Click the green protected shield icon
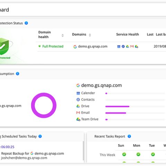Screen dimensions: 166x166 coord(4,46)
